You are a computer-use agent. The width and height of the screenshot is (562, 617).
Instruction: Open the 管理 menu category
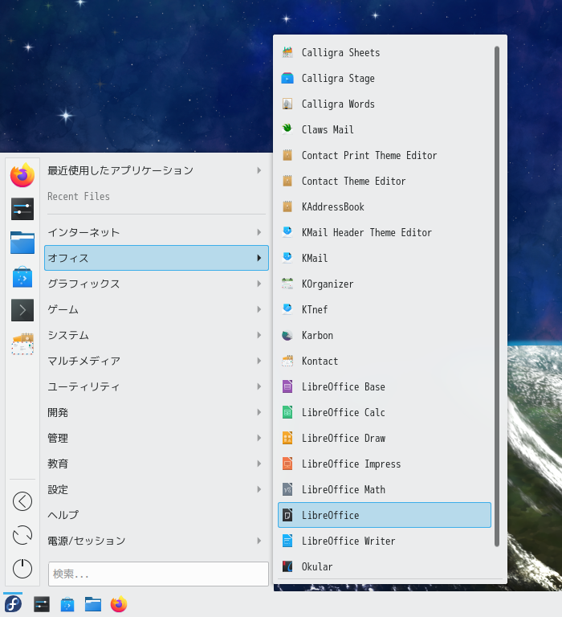(x=157, y=438)
